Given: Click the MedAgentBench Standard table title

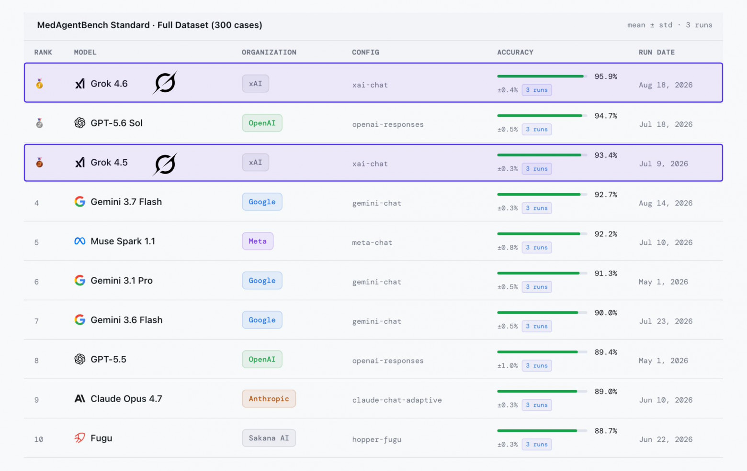Looking at the screenshot, I should coord(149,25).
